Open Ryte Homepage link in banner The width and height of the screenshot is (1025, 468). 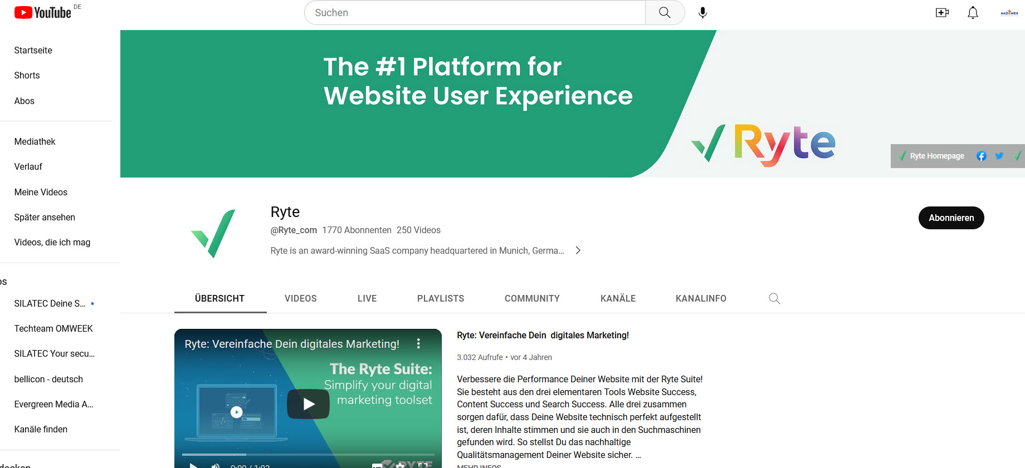[931, 156]
